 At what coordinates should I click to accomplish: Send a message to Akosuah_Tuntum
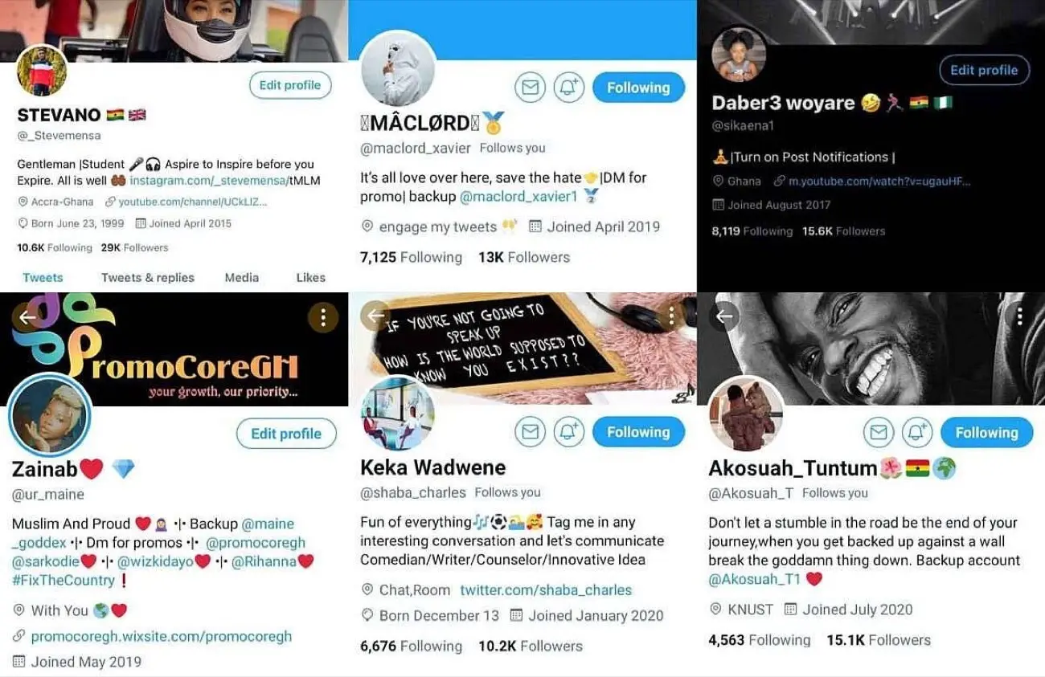pyautogui.click(x=879, y=433)
